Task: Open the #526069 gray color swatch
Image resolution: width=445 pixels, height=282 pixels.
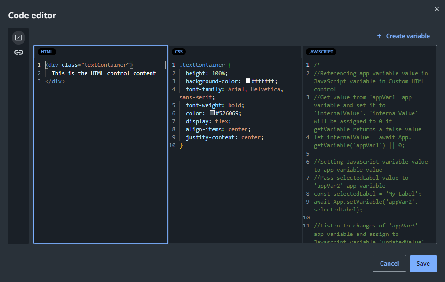Action: (x=212, y=113)
